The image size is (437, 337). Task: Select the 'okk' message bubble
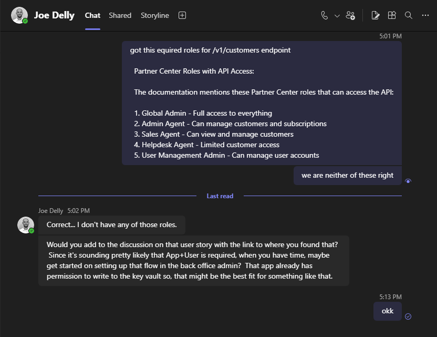388,311
